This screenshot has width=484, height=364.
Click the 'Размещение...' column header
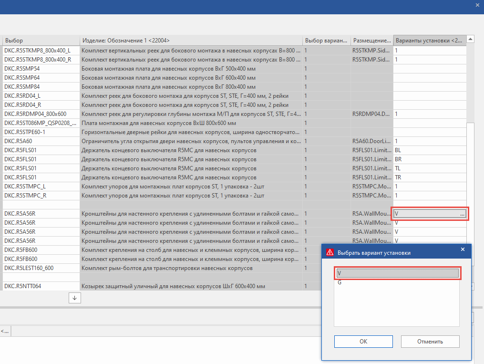point(372,41)
